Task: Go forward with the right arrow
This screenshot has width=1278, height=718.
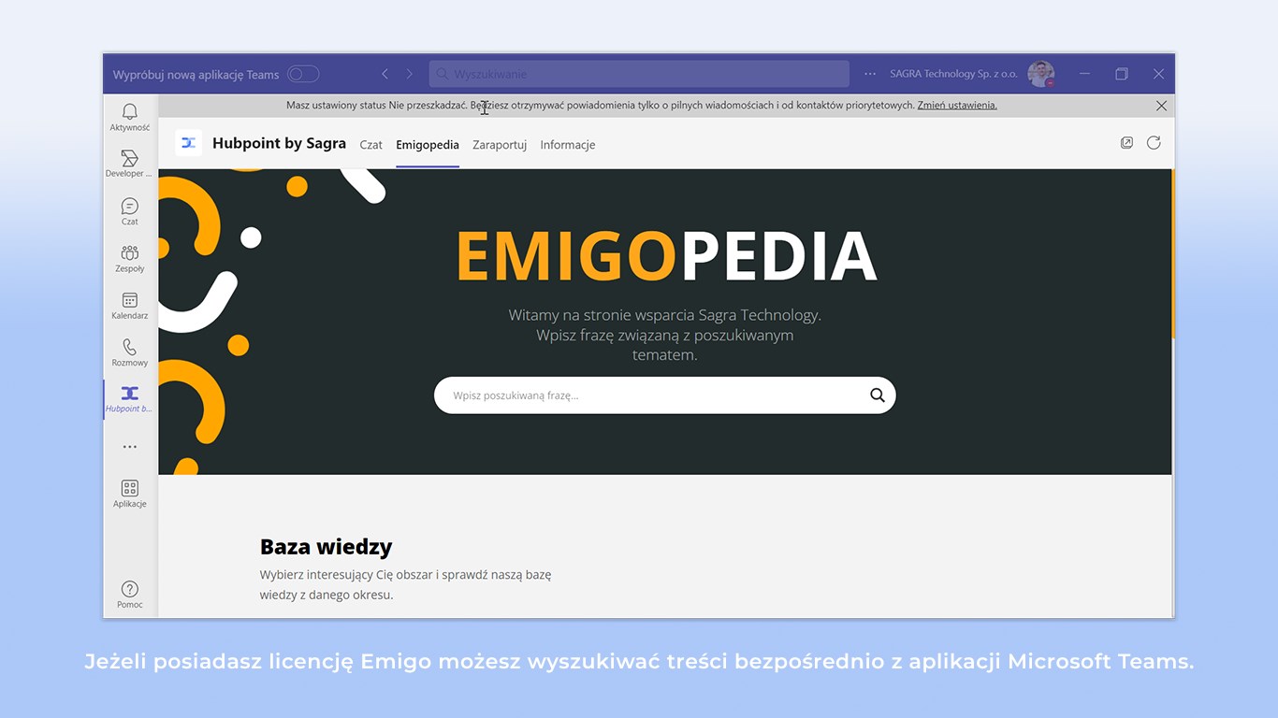Action: pos(409,74)
